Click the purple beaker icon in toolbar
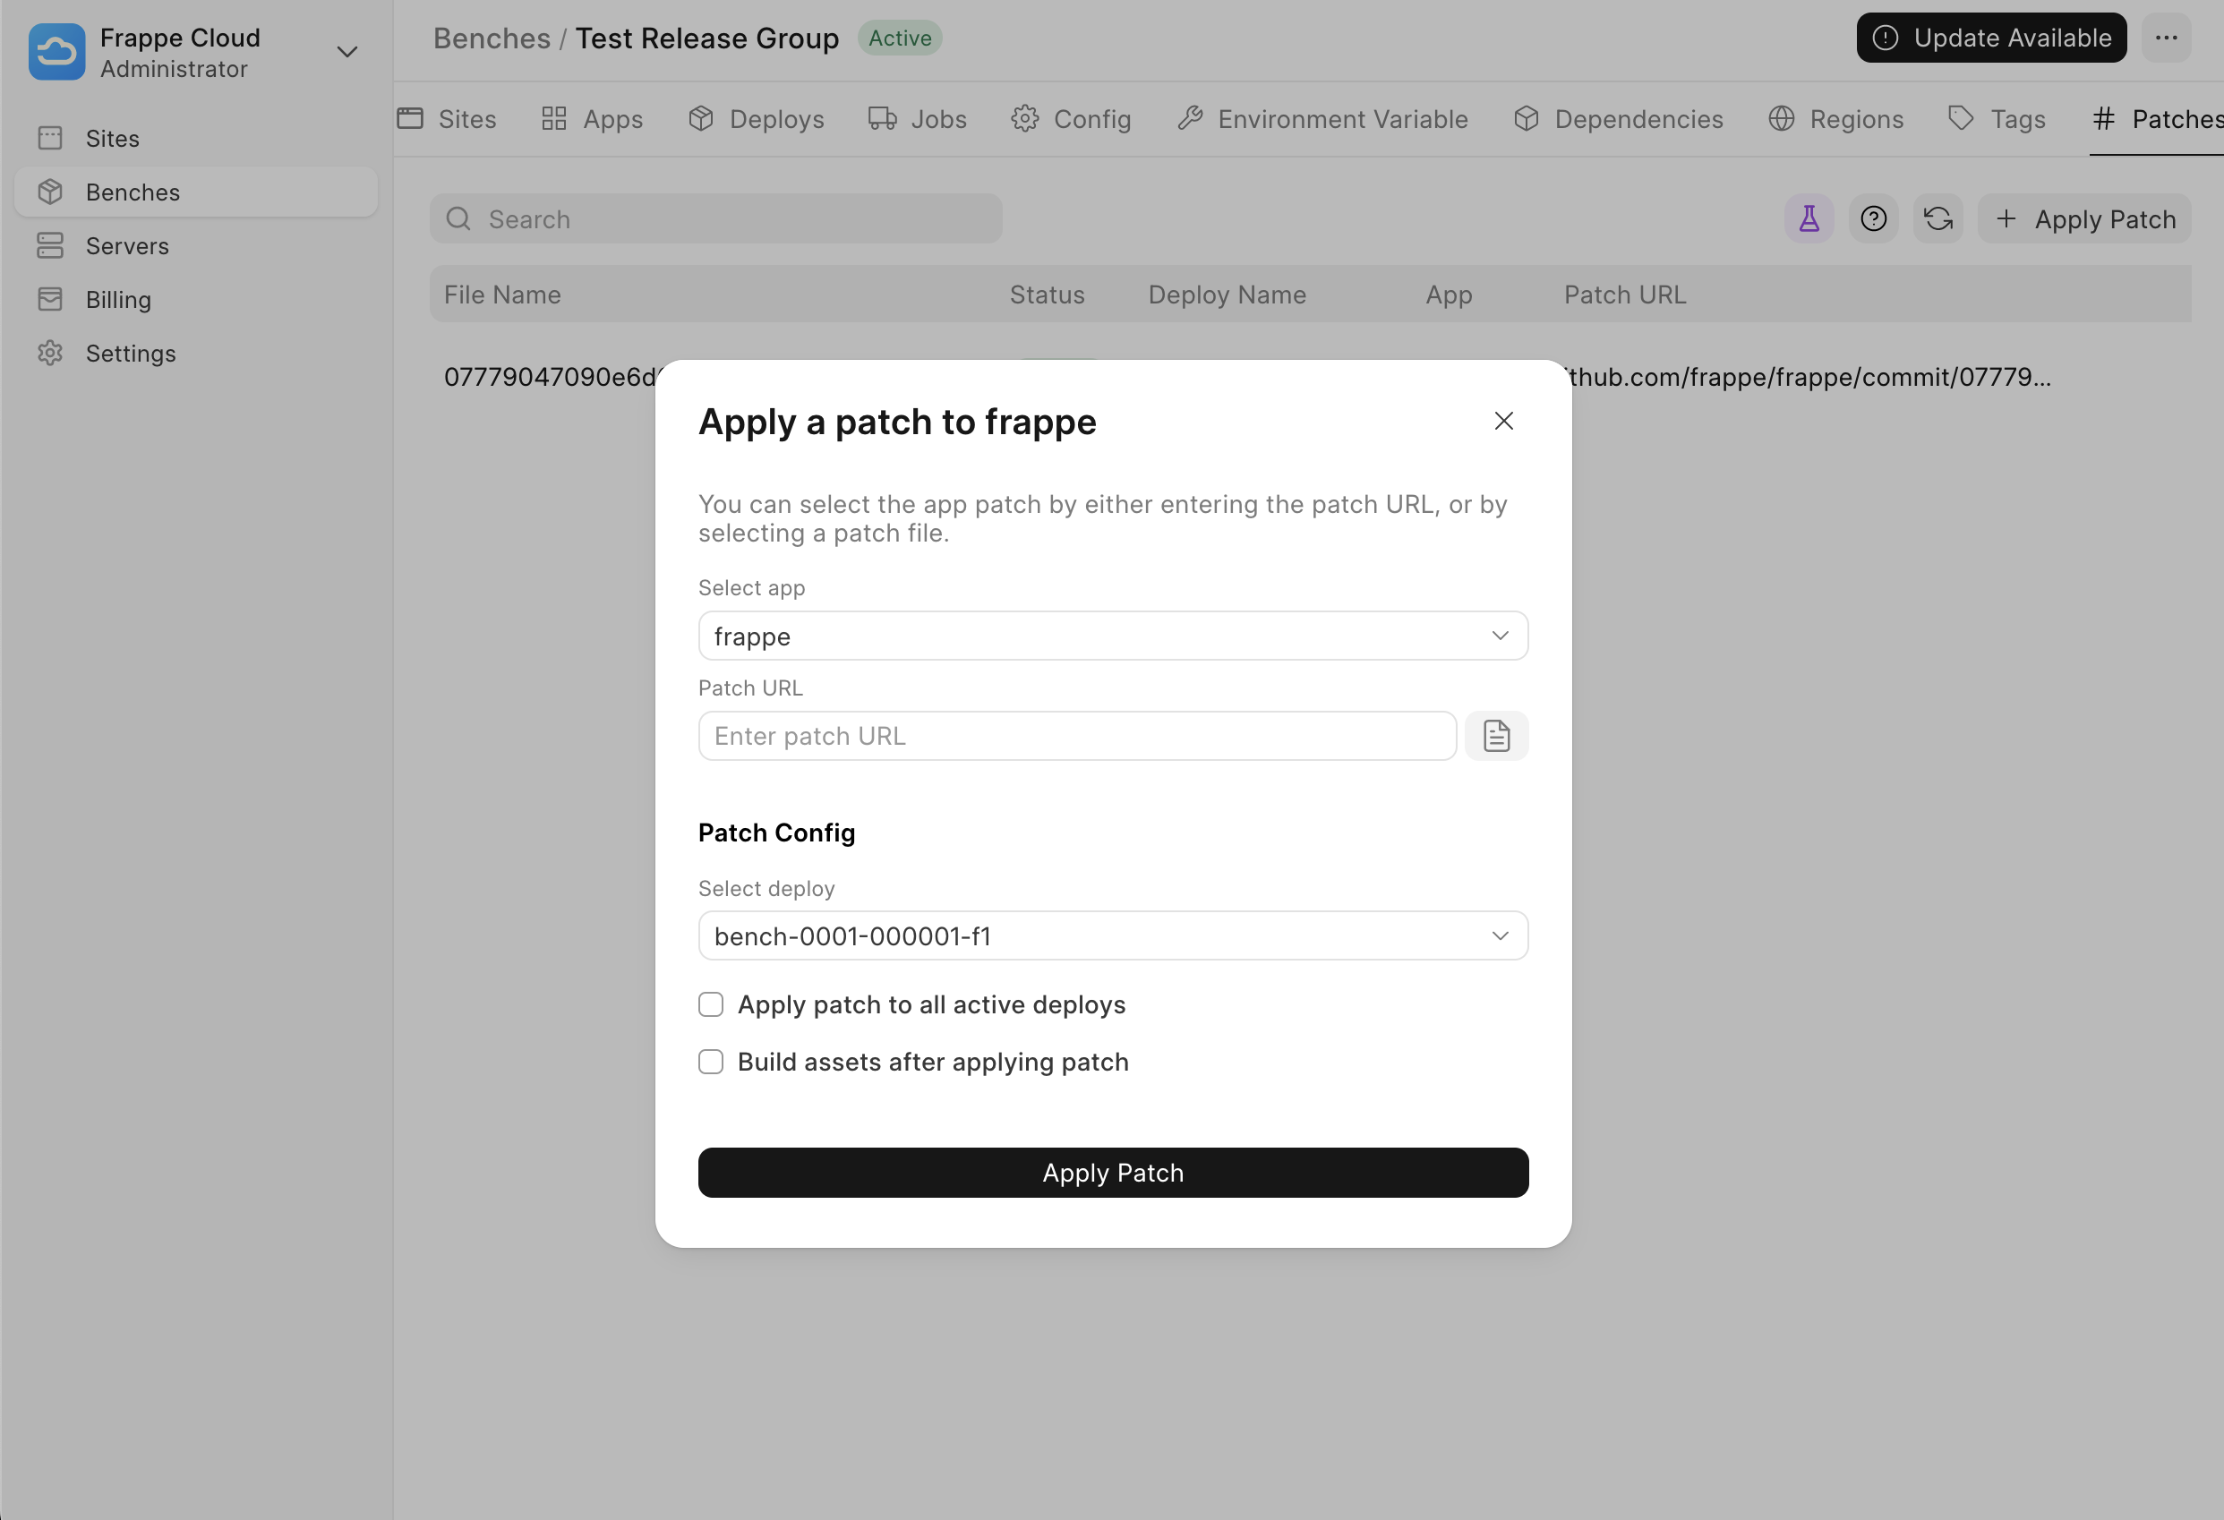Image resolution: width=2224 pixels, height=1520 pixels. [x=1809, y=219]
